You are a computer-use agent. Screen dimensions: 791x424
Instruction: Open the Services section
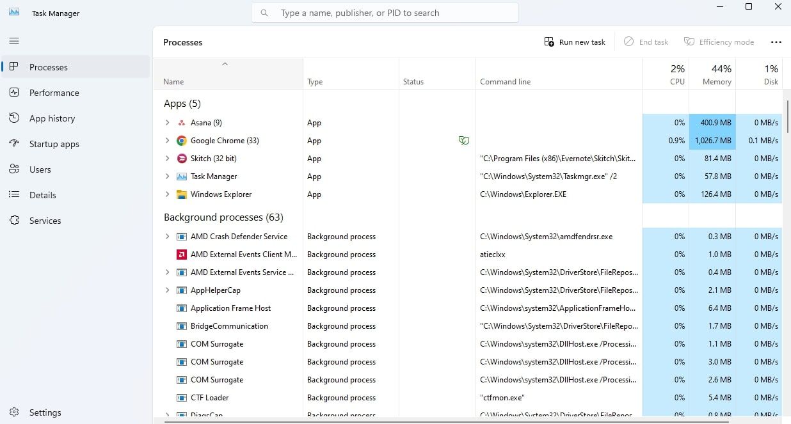pos(45,221)
